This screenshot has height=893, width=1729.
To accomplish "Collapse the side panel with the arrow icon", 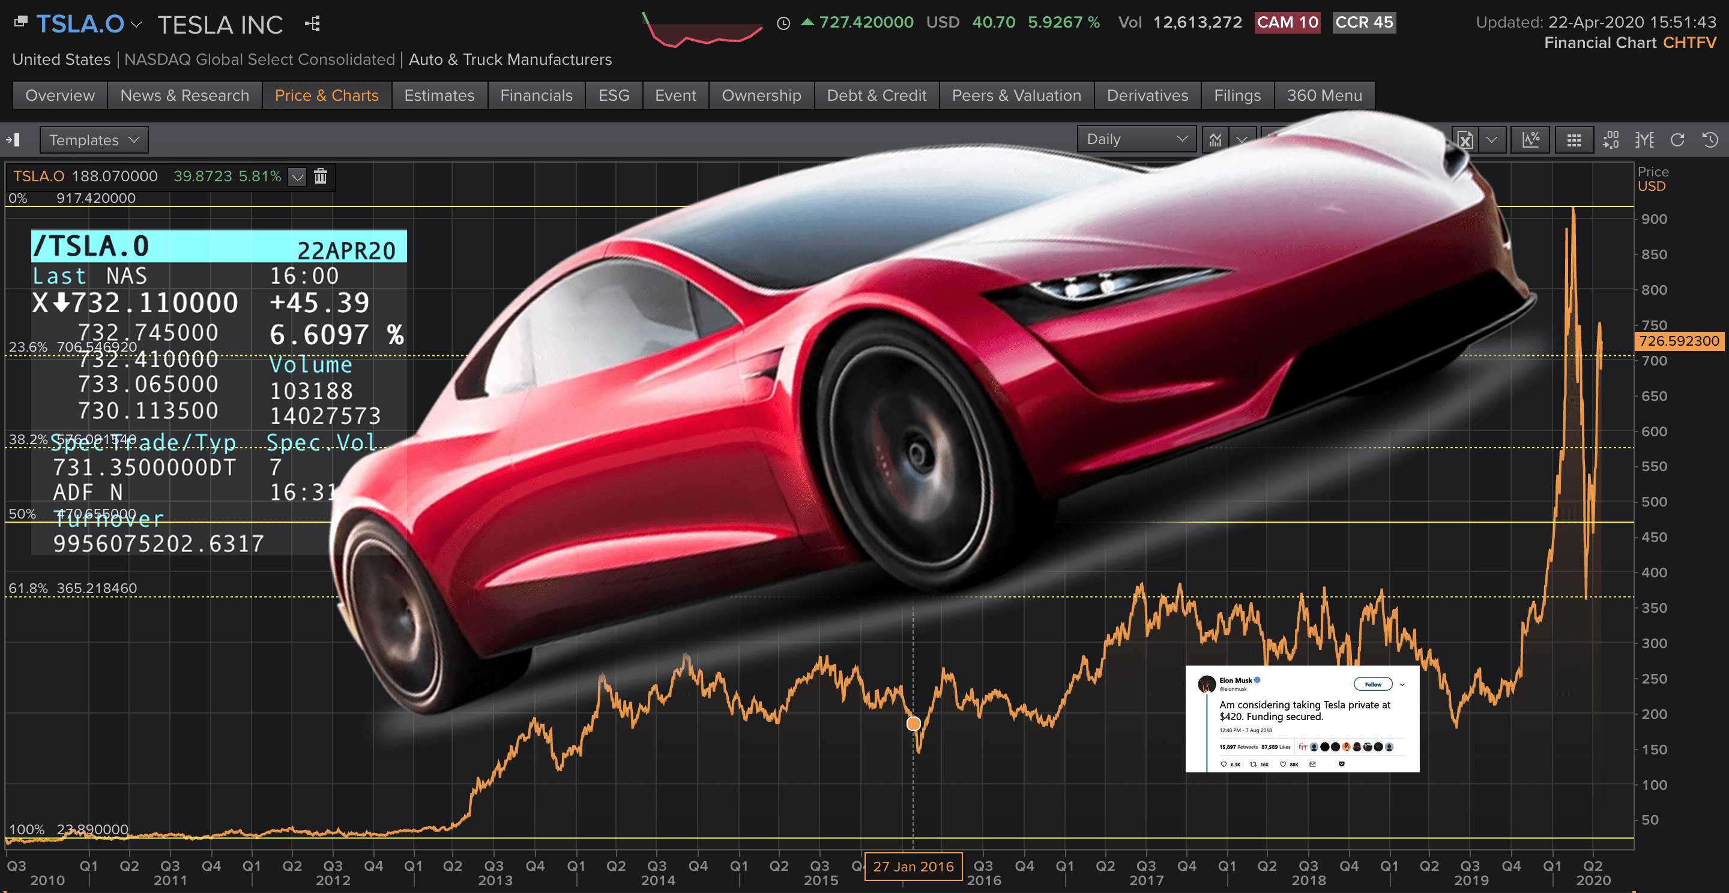I will (x=14, y=140).
